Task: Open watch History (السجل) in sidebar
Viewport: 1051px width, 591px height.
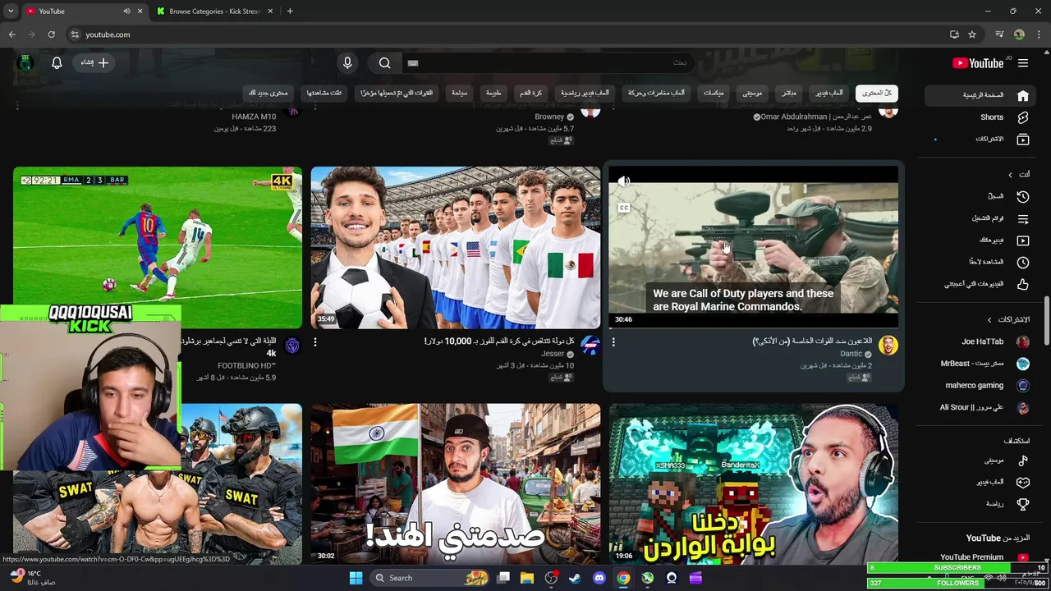Action: (x=980, y=196)
